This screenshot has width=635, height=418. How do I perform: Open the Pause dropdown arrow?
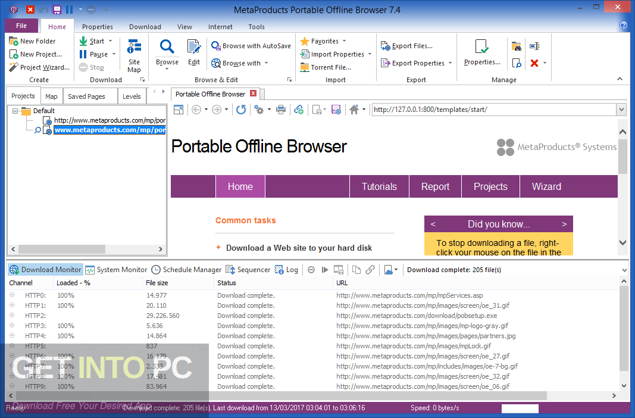(x=114, y=54)
